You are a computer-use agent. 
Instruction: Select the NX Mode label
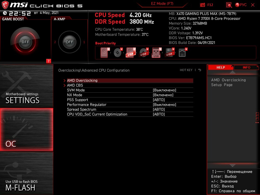click(74, 95)
